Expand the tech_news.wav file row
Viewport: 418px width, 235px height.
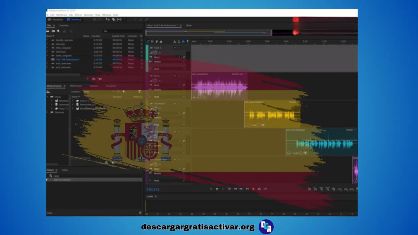(x=47, y=64)
